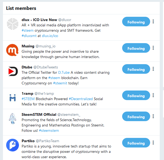Screen dimensions: 164x160
Task: Open the D.Tube link in Dtube's bio
Action: 64,72
